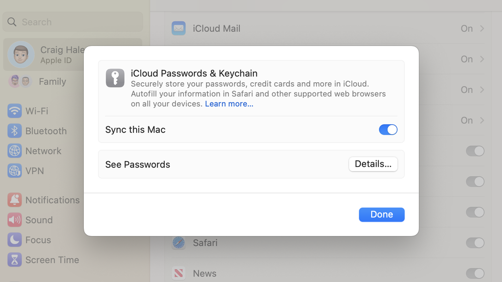Click the Wi-Fi icon in sidebar
502x282 pixels.
click(x=15, y=111)
